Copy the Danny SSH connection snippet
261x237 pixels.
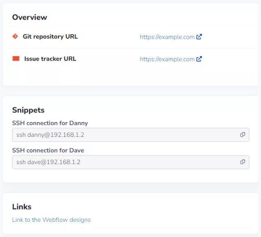point(243,135)
